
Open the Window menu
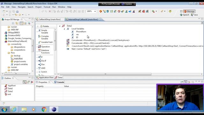[x=62, y=7]
